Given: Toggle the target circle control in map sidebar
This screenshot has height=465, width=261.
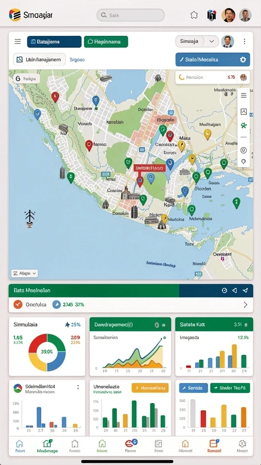Looking at the screenshot, I should 243,150.
